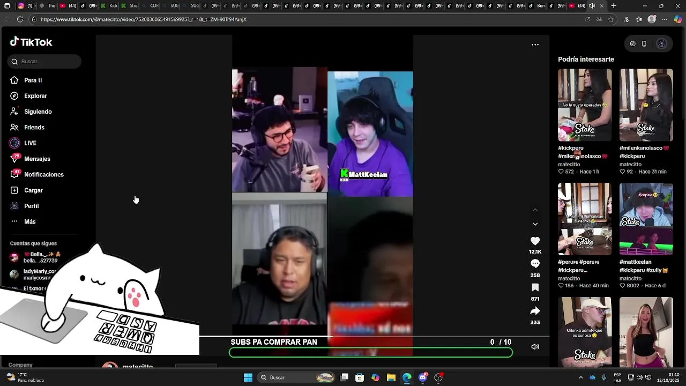Open Ampay #mattkeelan recommended video thumbnail

point(646,219)
